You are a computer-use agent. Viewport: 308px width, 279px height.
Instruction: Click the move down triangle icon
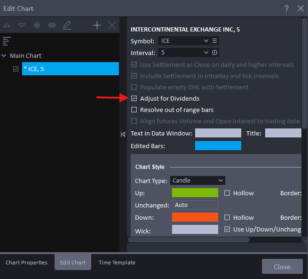(22, 25)
